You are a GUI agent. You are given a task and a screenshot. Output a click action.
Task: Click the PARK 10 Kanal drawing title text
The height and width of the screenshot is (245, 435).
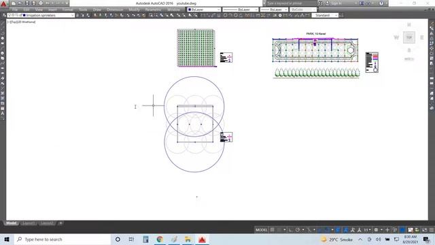315,33
